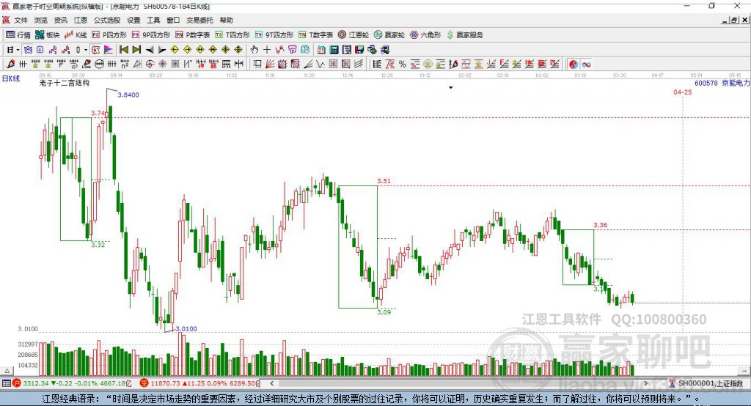Expand the candlestick style dropdown arrow
Screen dimensions: 751x406
(x=86, y=50)
